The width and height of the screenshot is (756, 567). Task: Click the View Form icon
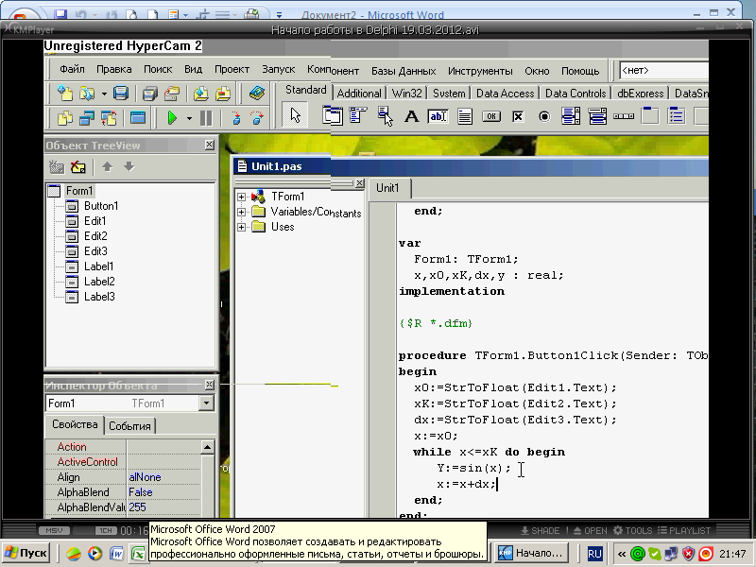point(87,117)
